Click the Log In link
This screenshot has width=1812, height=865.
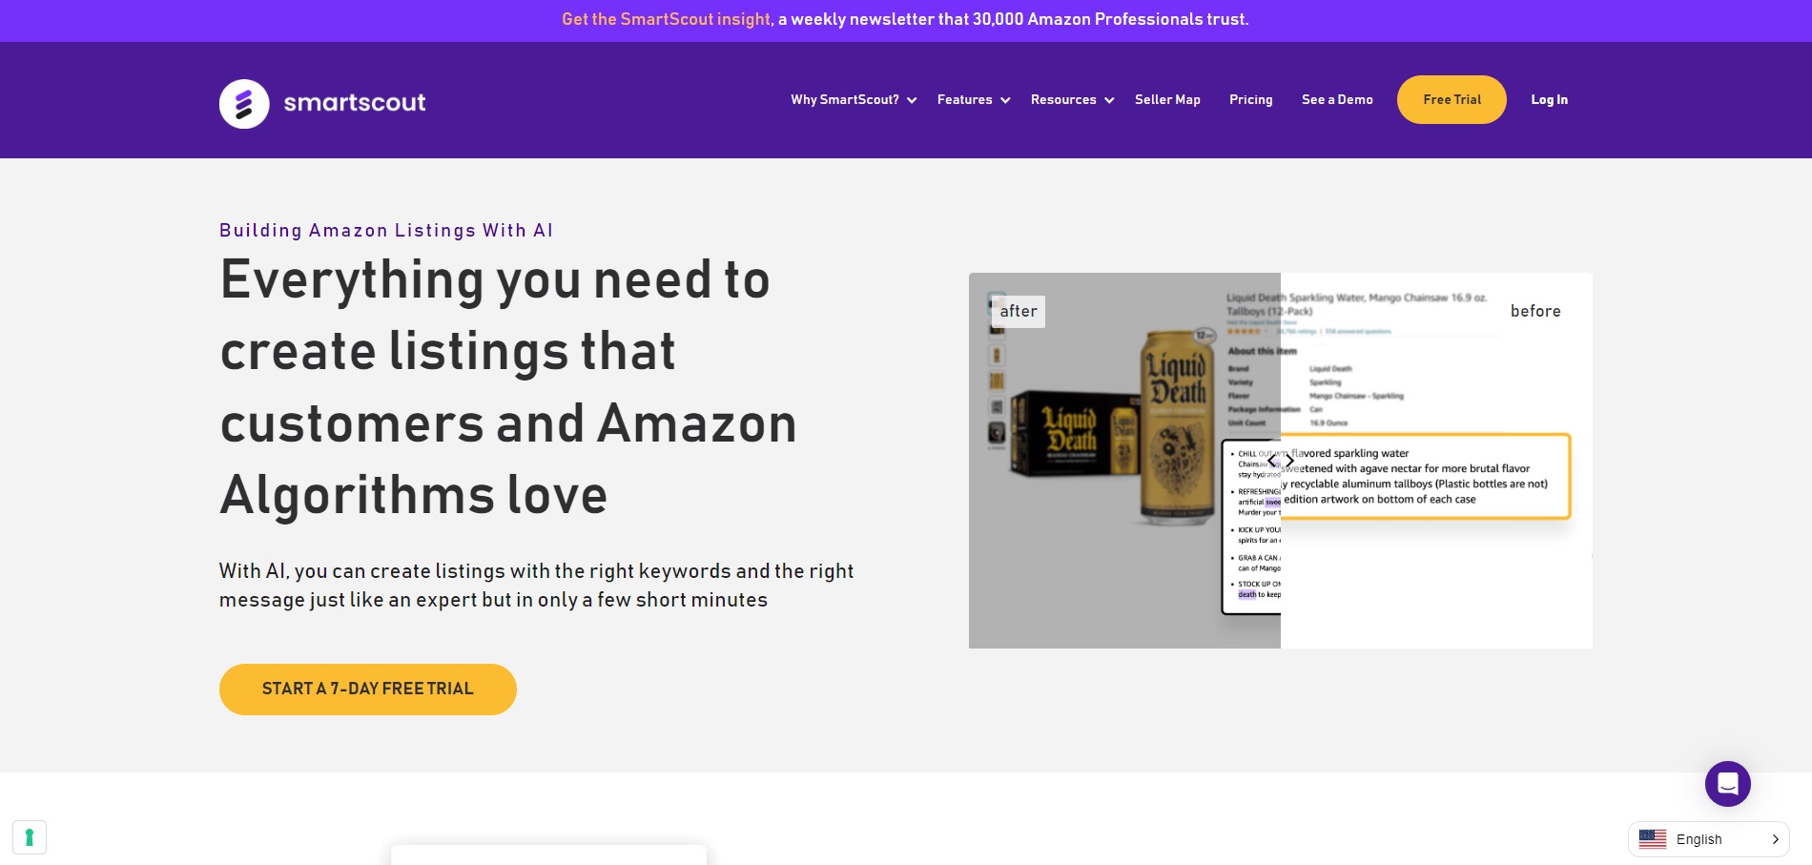(1549, 99)
